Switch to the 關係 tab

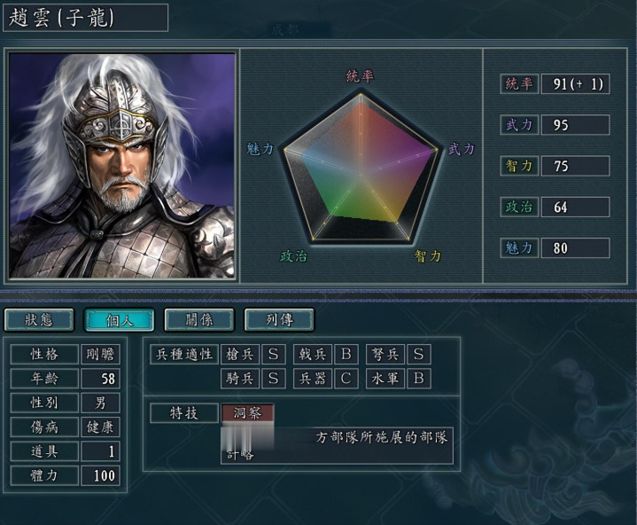199,319
